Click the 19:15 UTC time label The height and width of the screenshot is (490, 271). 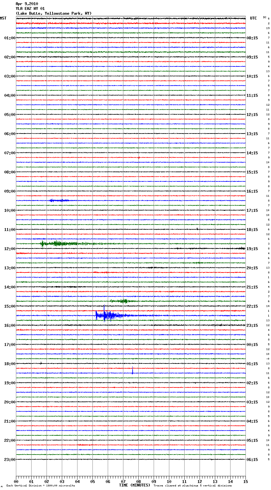coord(252,249)
